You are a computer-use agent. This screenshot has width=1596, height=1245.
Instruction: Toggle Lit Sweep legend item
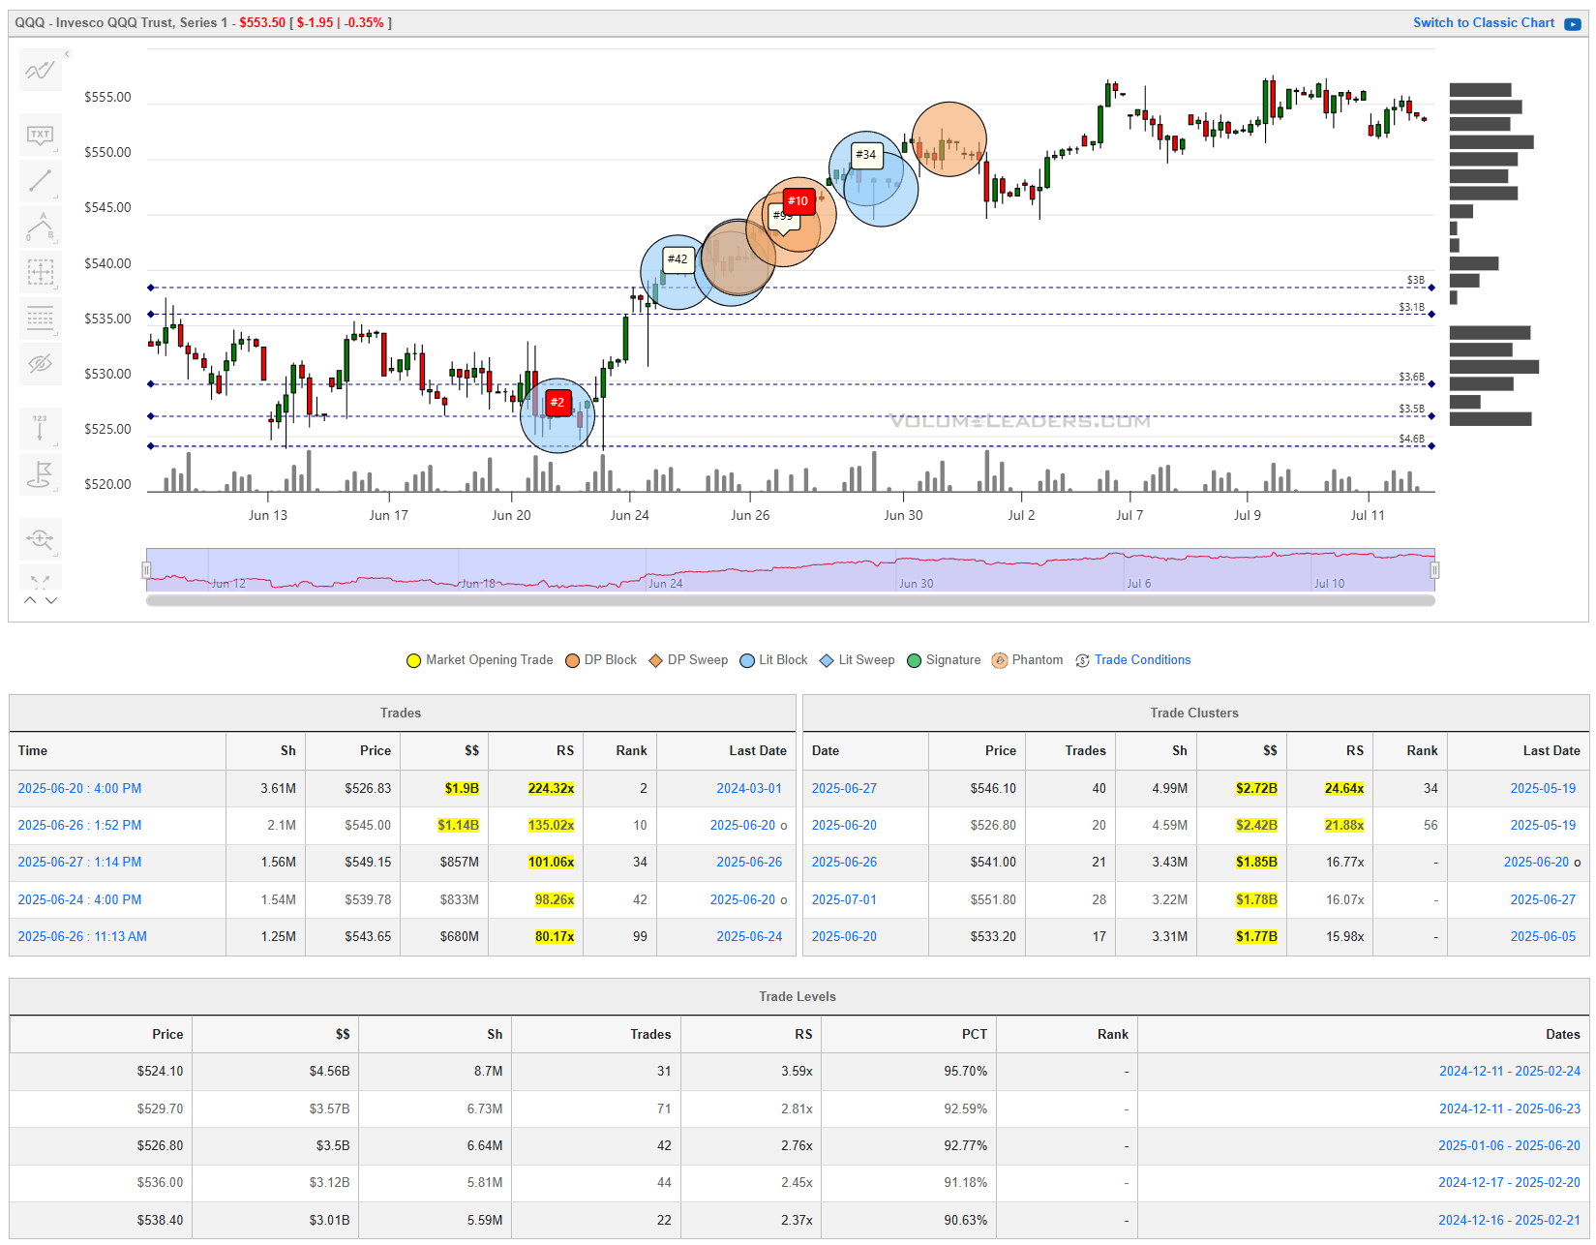[x=858, y=660]
